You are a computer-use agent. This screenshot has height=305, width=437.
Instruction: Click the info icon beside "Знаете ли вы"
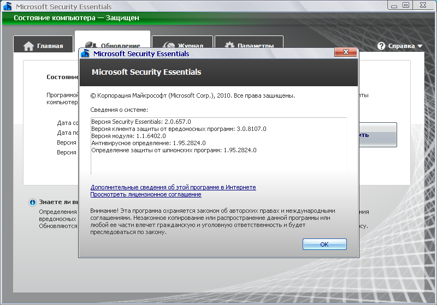click(x=32, y=203)
